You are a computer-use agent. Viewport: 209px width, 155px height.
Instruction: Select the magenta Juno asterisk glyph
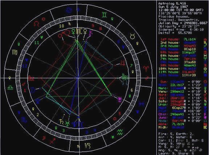120,100
